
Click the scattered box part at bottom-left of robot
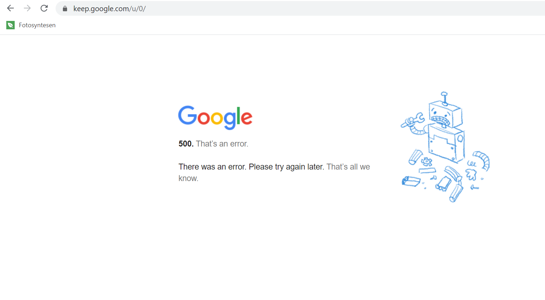pyautogui.click(x=411, y=181)
